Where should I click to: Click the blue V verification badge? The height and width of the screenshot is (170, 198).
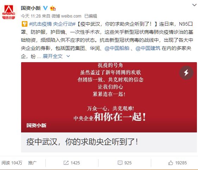click(x=45, y=8)
